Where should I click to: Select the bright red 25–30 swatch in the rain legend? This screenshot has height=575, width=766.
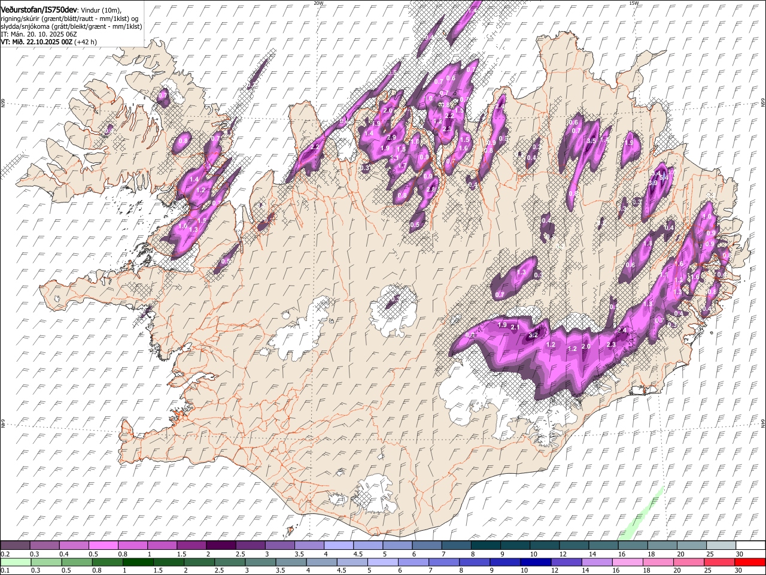tap(750, 562)
